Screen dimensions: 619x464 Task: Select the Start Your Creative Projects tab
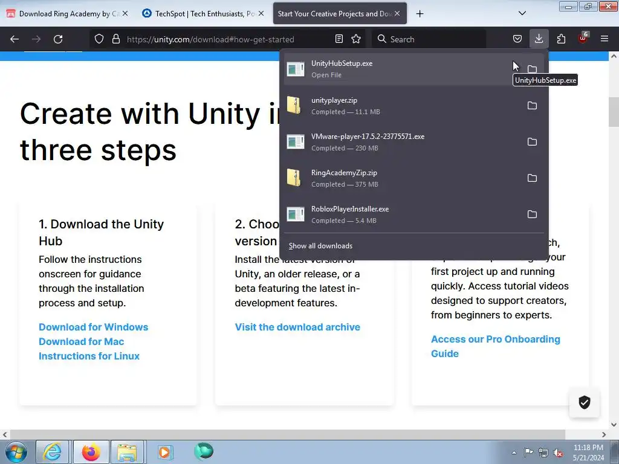(335, 14)
